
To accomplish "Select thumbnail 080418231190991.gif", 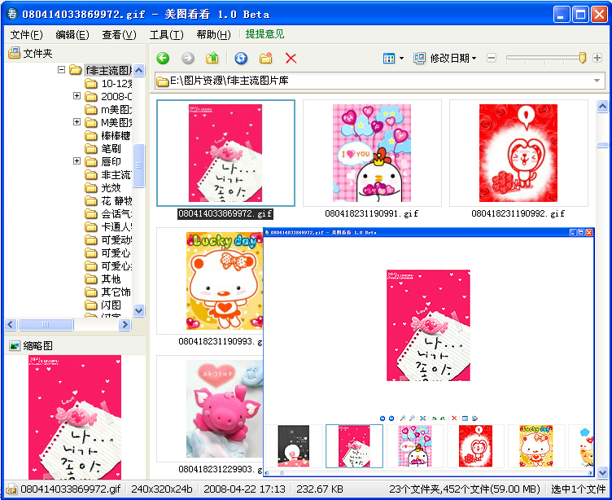I will tap(372, 153).
